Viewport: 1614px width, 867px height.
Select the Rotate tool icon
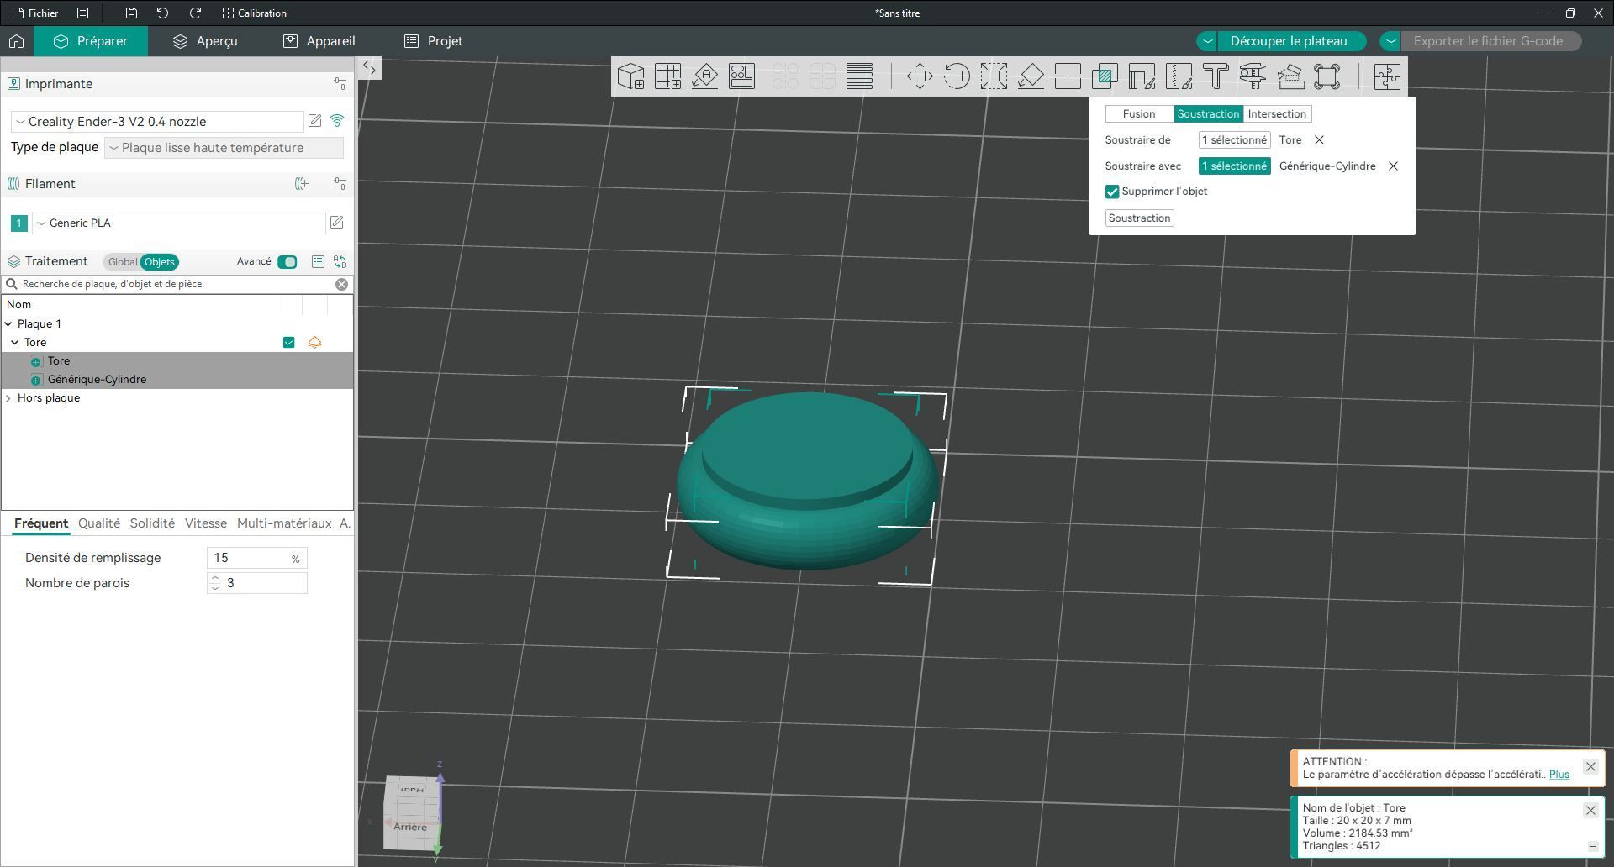(x=957, y=76)
